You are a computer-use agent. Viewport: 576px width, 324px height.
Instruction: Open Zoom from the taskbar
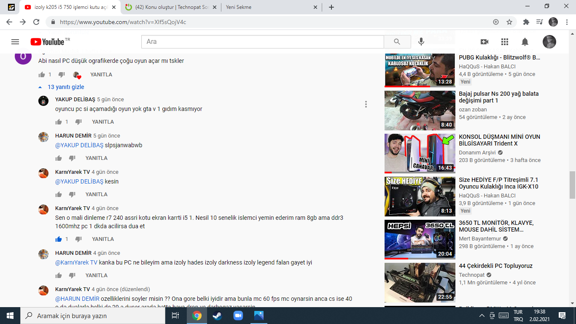coord(238,316)
